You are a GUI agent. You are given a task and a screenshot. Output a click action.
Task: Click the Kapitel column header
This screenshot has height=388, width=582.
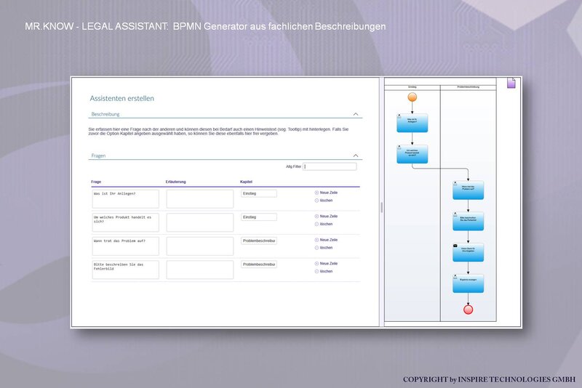[x=246, y=182]
